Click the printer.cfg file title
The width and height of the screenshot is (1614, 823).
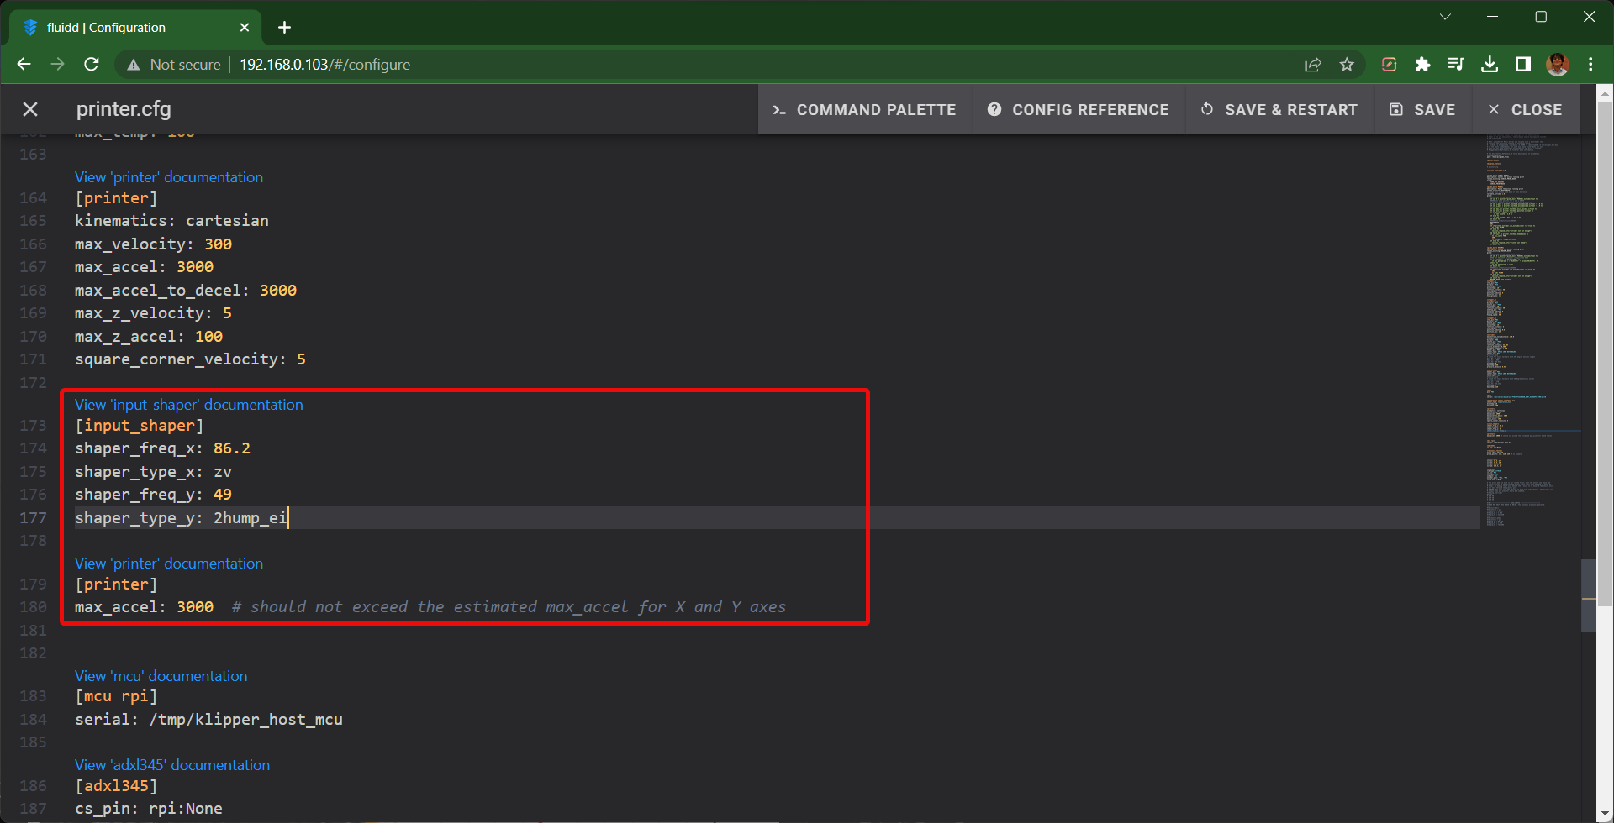[x=124, y=109]
